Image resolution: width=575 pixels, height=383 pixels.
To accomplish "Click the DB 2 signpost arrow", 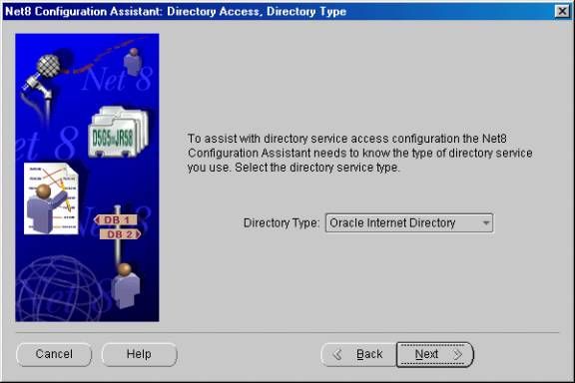I will (120, 234).
